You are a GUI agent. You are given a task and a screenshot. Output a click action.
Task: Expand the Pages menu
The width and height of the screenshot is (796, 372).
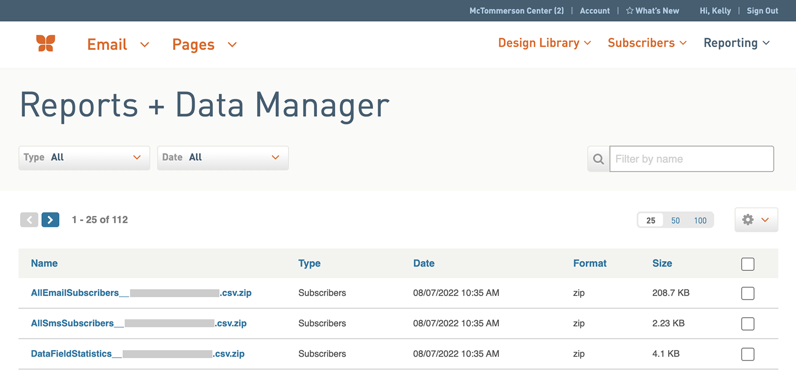tap(204, 45)
